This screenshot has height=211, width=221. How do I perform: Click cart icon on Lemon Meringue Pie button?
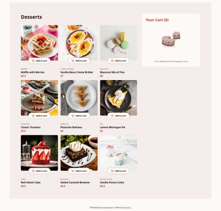tap(112, 116)
